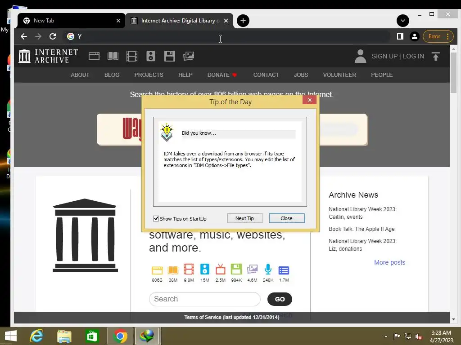This screenshot has height=345, width=461.
Task: Click the Internet Download Manager taskbar icon
Action: [147, 336]
